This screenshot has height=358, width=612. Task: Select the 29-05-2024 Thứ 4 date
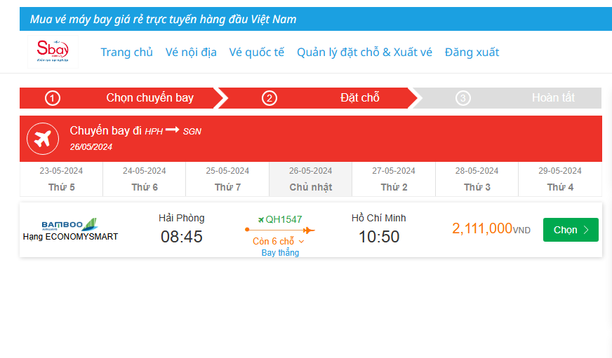(x=560, y=179)
